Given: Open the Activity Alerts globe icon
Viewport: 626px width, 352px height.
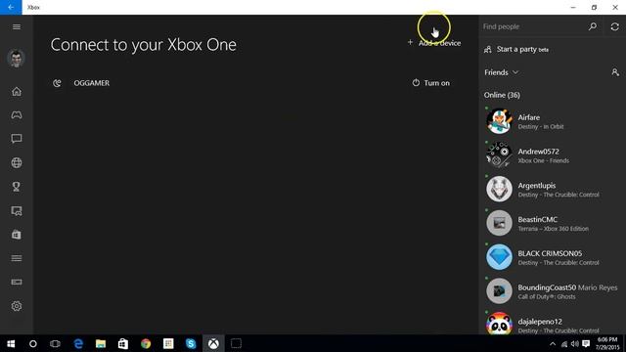Looking at the screenshot, I should [x=17, y=163].
